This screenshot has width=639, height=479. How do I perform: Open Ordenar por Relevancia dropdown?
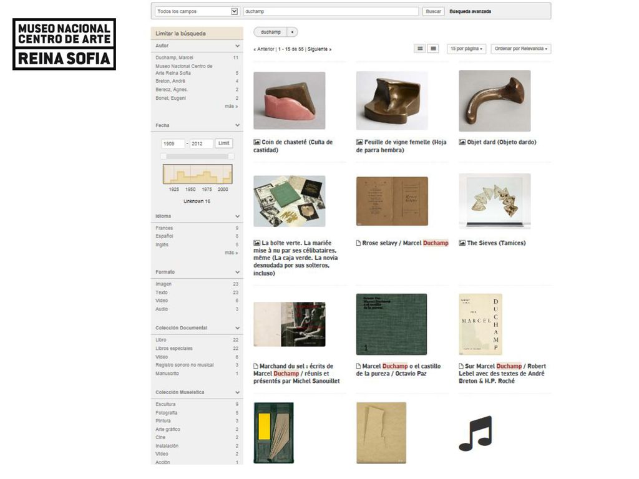pyautogui.click(x=521, y=49)
